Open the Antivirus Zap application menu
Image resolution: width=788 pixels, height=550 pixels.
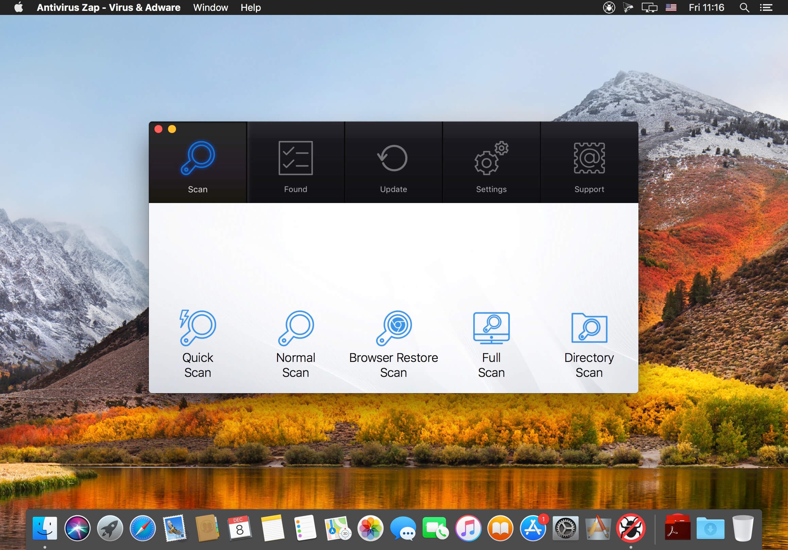108,7
